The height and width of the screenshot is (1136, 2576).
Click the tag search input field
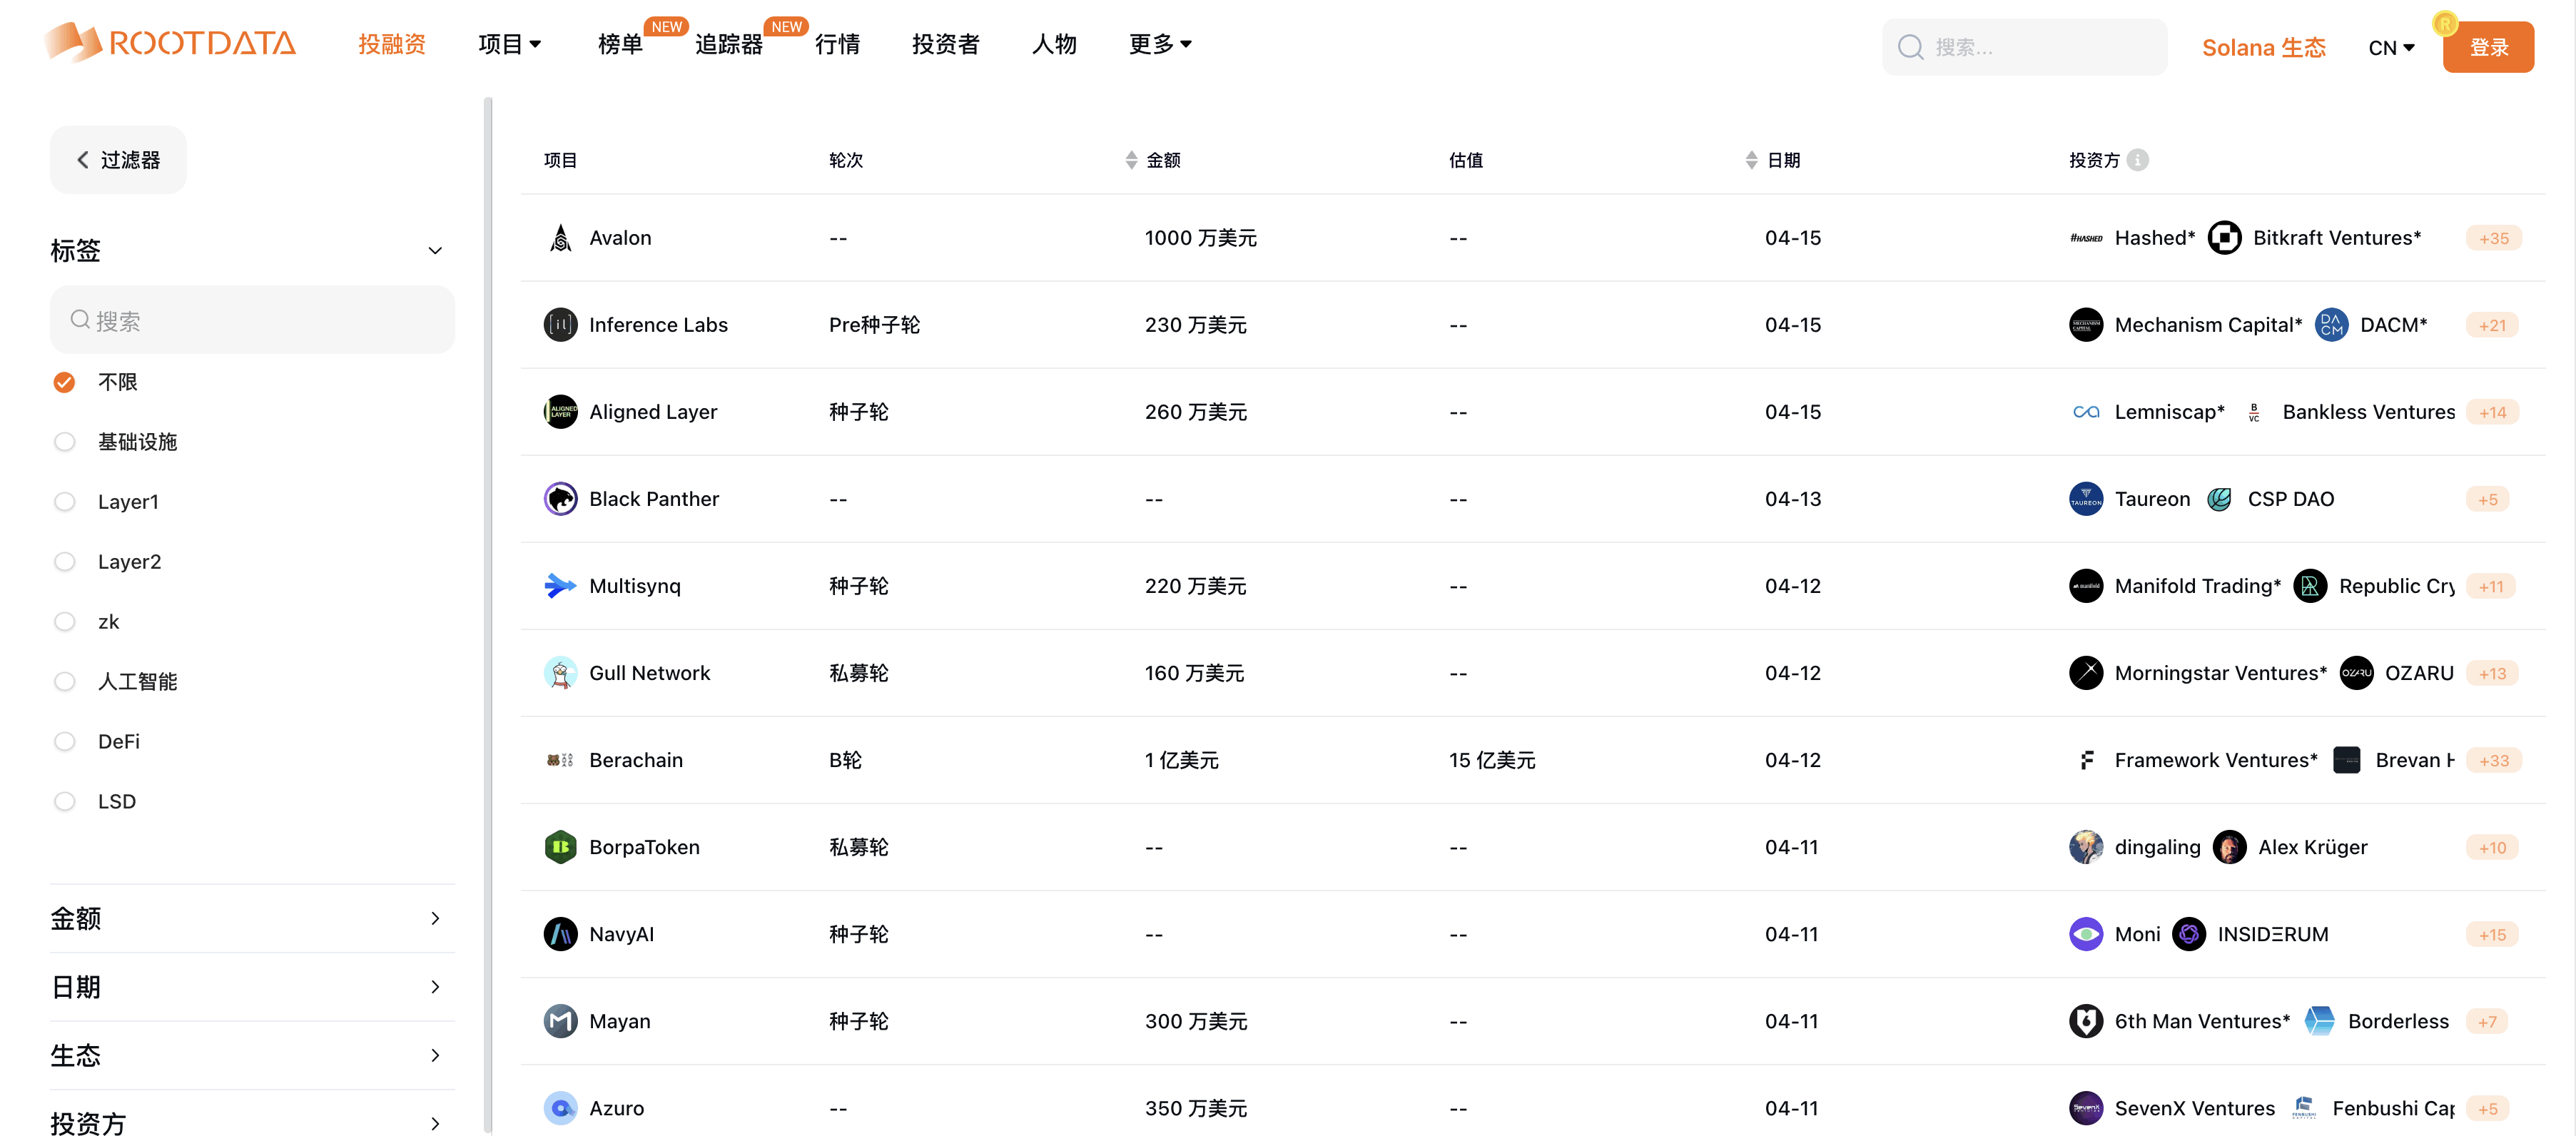point(252,320)
